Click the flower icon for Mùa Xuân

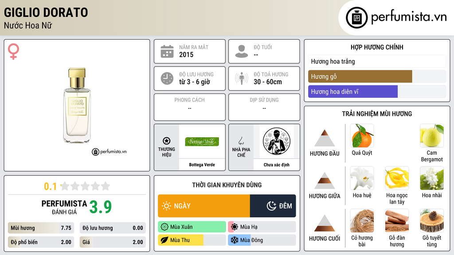click(164, 227)
